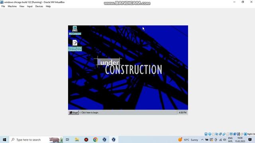Open the volume speaker tray icon
Screen dimensions: 255x143
[x=225, y=139]
